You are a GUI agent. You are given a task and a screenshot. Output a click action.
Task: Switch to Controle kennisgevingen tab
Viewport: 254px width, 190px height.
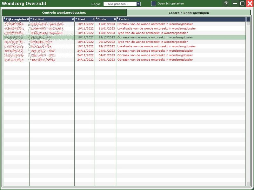(x=189, y=13)
